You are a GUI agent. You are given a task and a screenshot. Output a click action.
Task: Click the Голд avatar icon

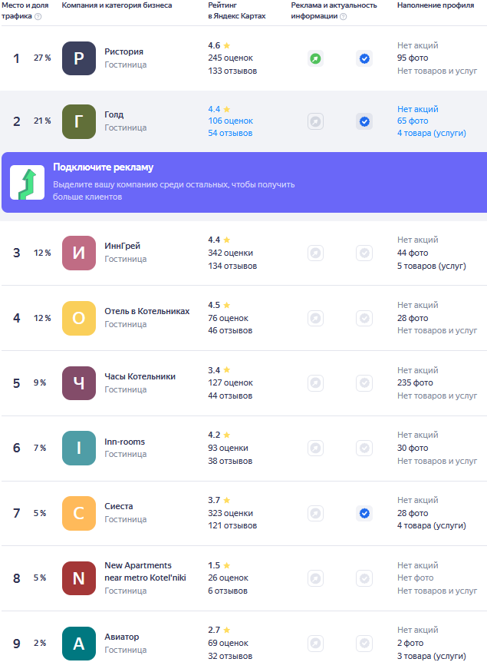(79, 121)
